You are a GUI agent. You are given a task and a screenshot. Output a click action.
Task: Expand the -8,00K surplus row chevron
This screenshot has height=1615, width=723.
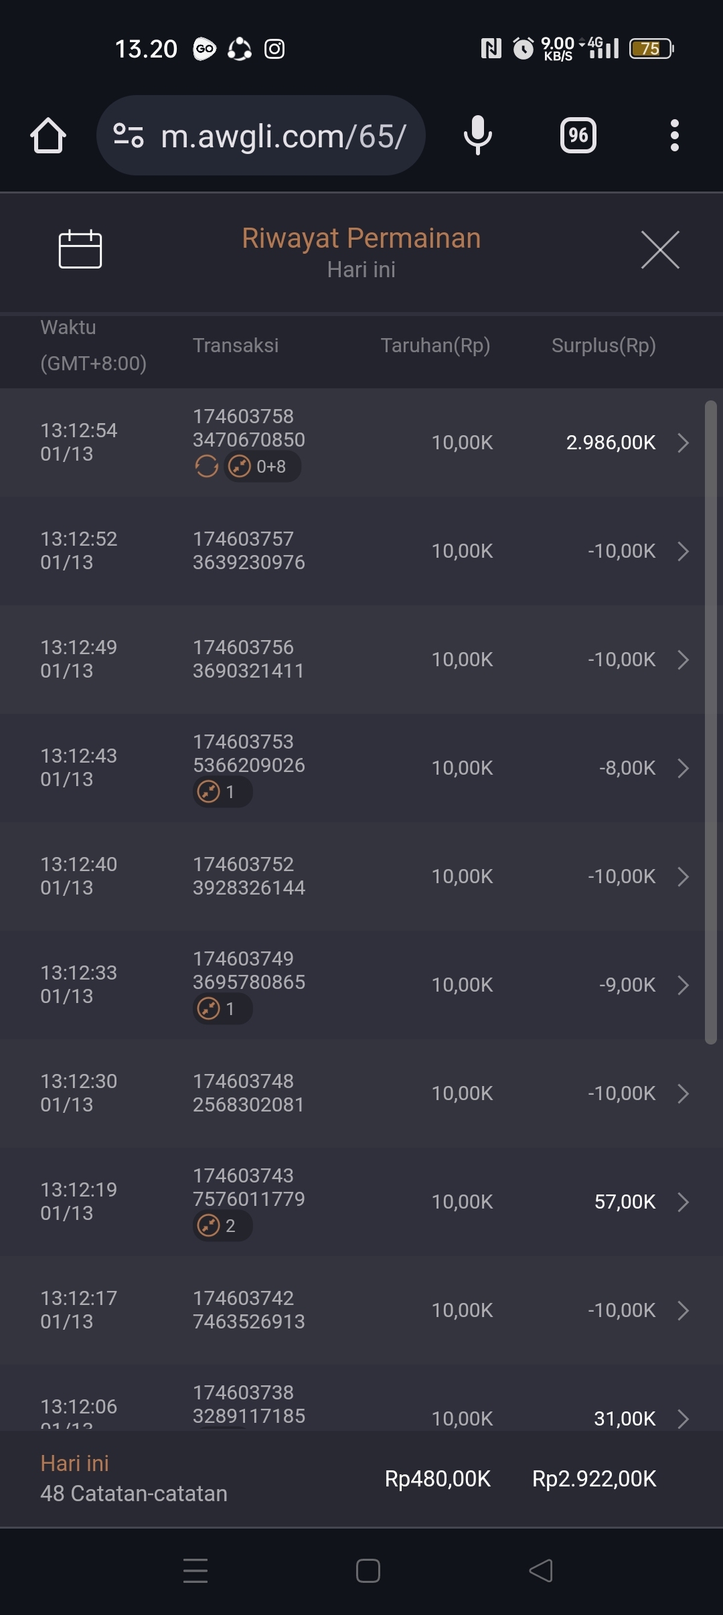683,768
